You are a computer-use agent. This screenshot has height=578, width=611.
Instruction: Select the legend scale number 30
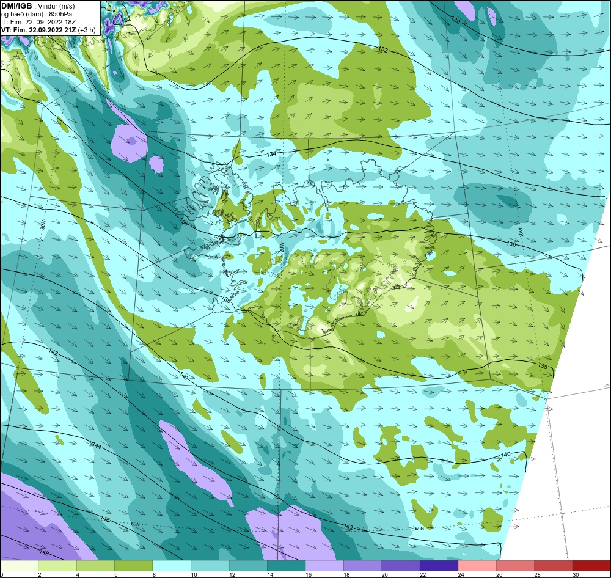click(576, 574)
